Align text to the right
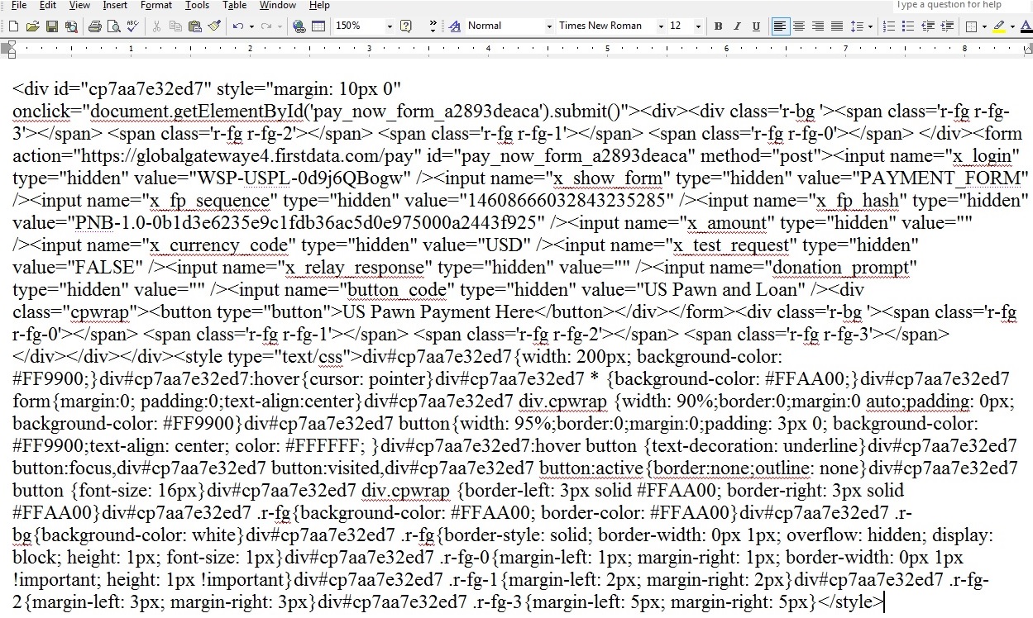Viewport: 1033px width, 618px height. (818, 26)
